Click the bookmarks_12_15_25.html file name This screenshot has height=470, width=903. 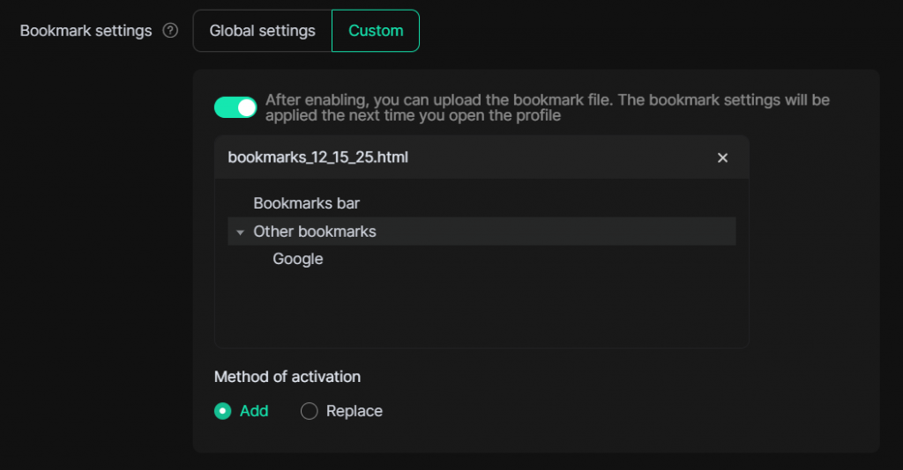pos(317,158)
